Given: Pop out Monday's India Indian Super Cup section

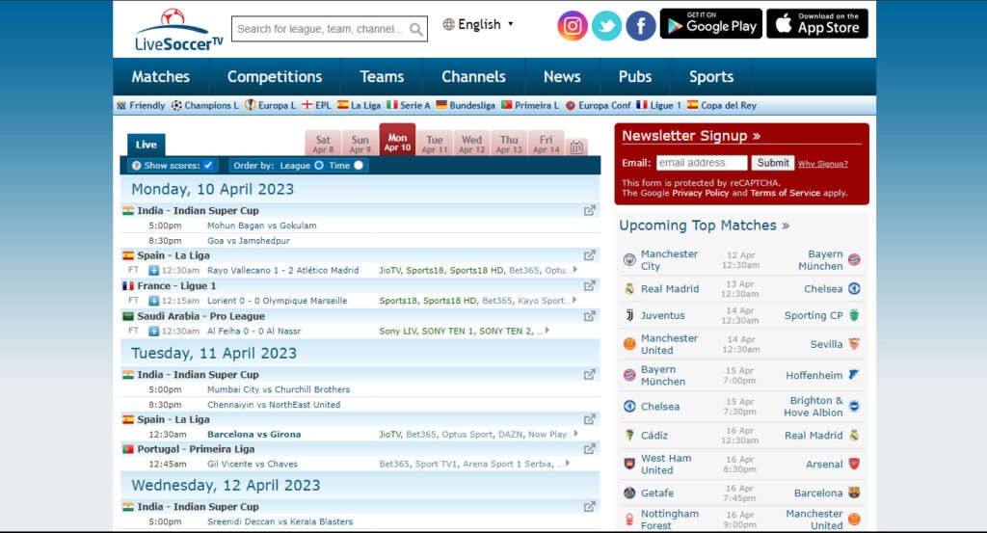Looking at the screenshot, I should pyautogui.click(x=589, y=211).
